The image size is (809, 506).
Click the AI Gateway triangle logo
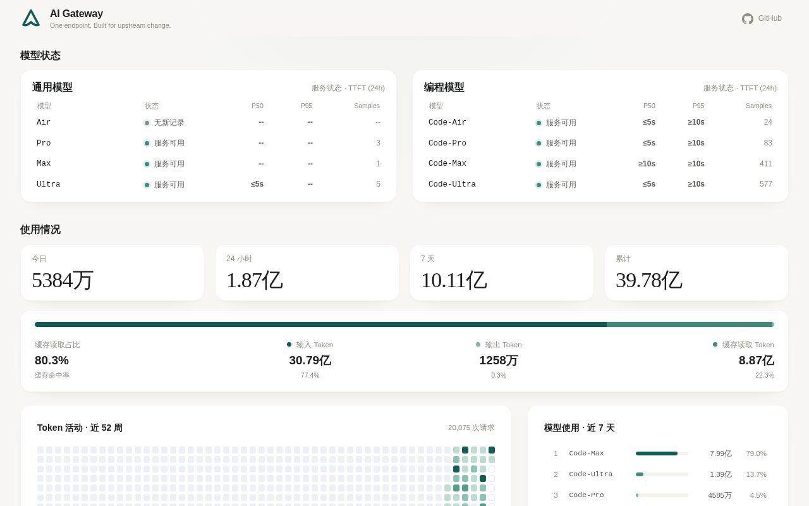tap(31, 18)
